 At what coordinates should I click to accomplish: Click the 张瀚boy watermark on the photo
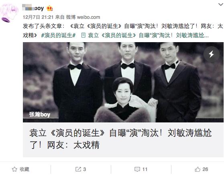tap(40, 114)
